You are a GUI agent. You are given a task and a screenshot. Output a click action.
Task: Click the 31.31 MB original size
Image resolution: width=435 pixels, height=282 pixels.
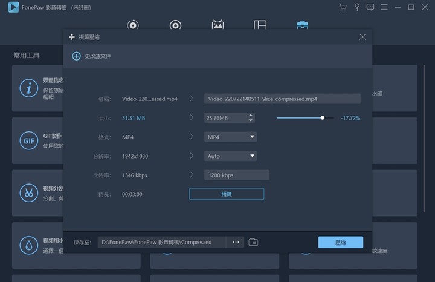tap(134, 118)
